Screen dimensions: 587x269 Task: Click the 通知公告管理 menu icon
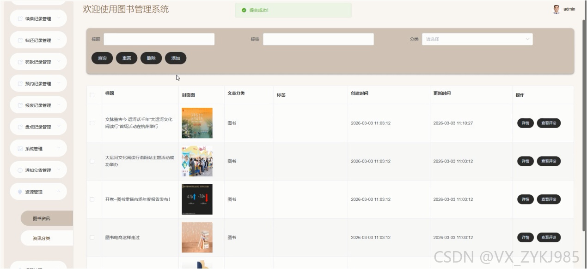click(x=20, y=170)
